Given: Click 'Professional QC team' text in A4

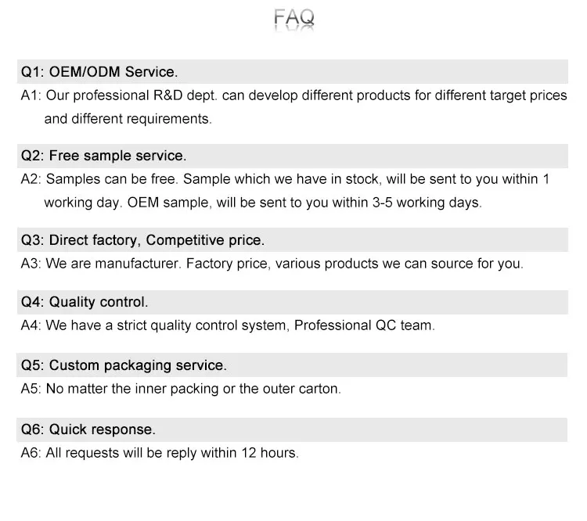Looking at the screenshot, I should (x=364, y=325).
